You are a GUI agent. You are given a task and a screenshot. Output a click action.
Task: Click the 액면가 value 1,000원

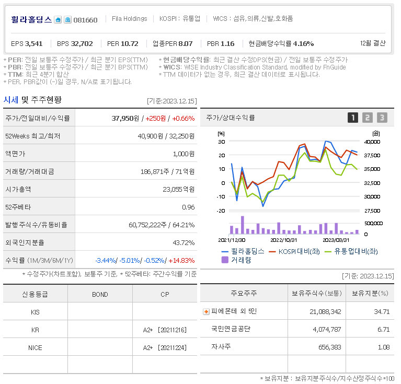(184, 154)
